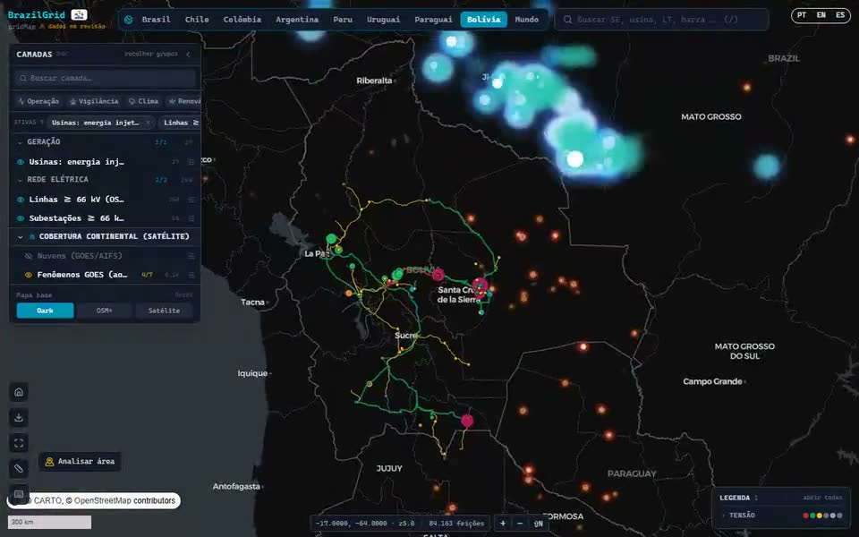The width and height of the screenshot is (859, 537).
Task: Focus the Buscar camada input field
Action: [105, 79]
